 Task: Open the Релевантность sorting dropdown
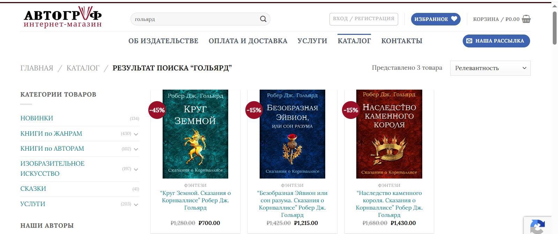point(490,68)
